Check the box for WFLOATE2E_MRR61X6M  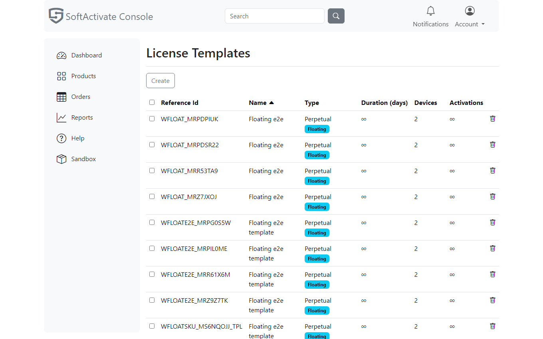click(x=152, y=274)
